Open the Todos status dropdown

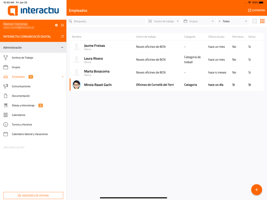(x=233, y=21)
